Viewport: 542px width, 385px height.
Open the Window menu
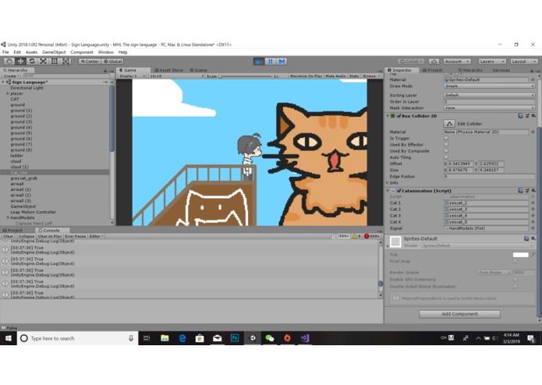[106, 52]
